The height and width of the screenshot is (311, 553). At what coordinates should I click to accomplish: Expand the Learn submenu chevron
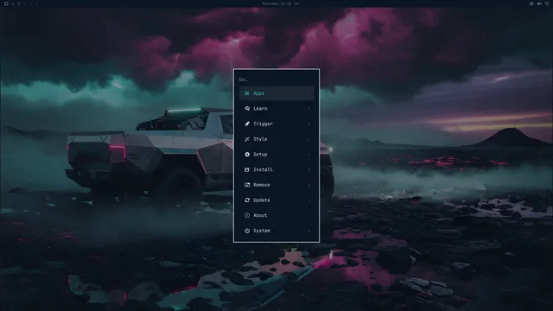(309, 109)
